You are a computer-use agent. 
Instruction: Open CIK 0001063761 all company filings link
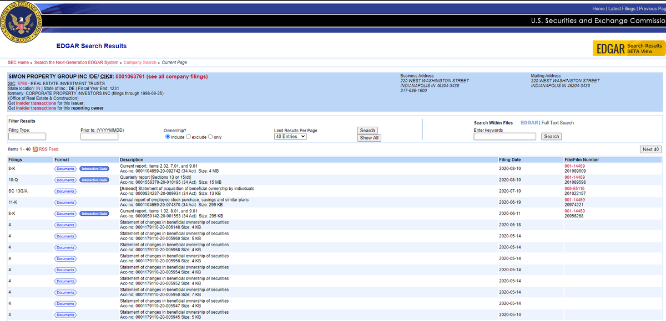coord(162,76)
